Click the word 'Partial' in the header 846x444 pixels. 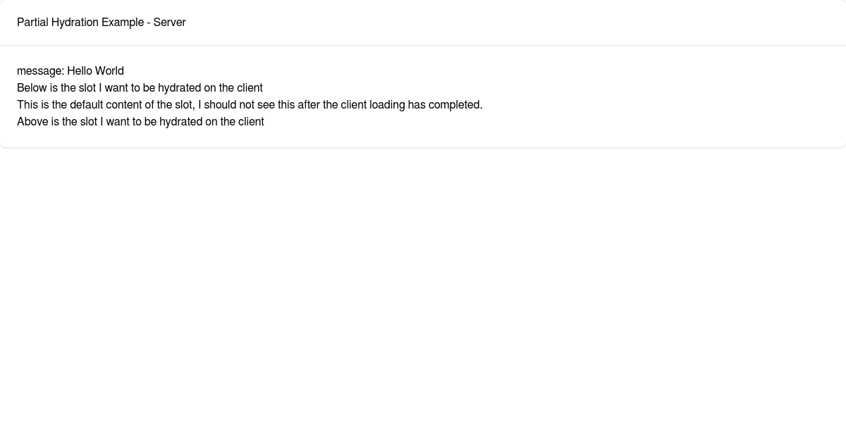(32, 23)
